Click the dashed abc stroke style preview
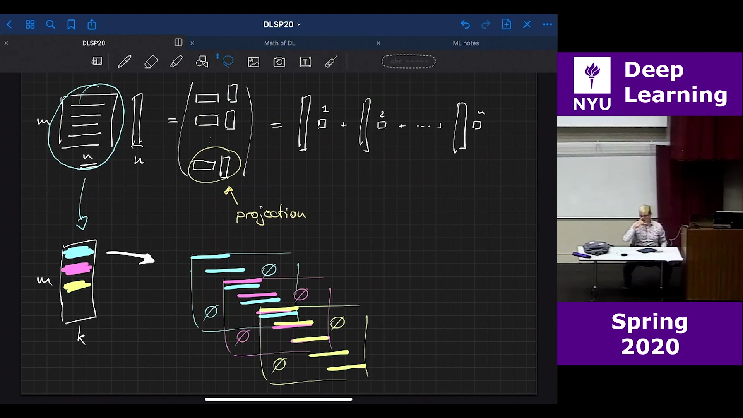 tap(409, 62)
